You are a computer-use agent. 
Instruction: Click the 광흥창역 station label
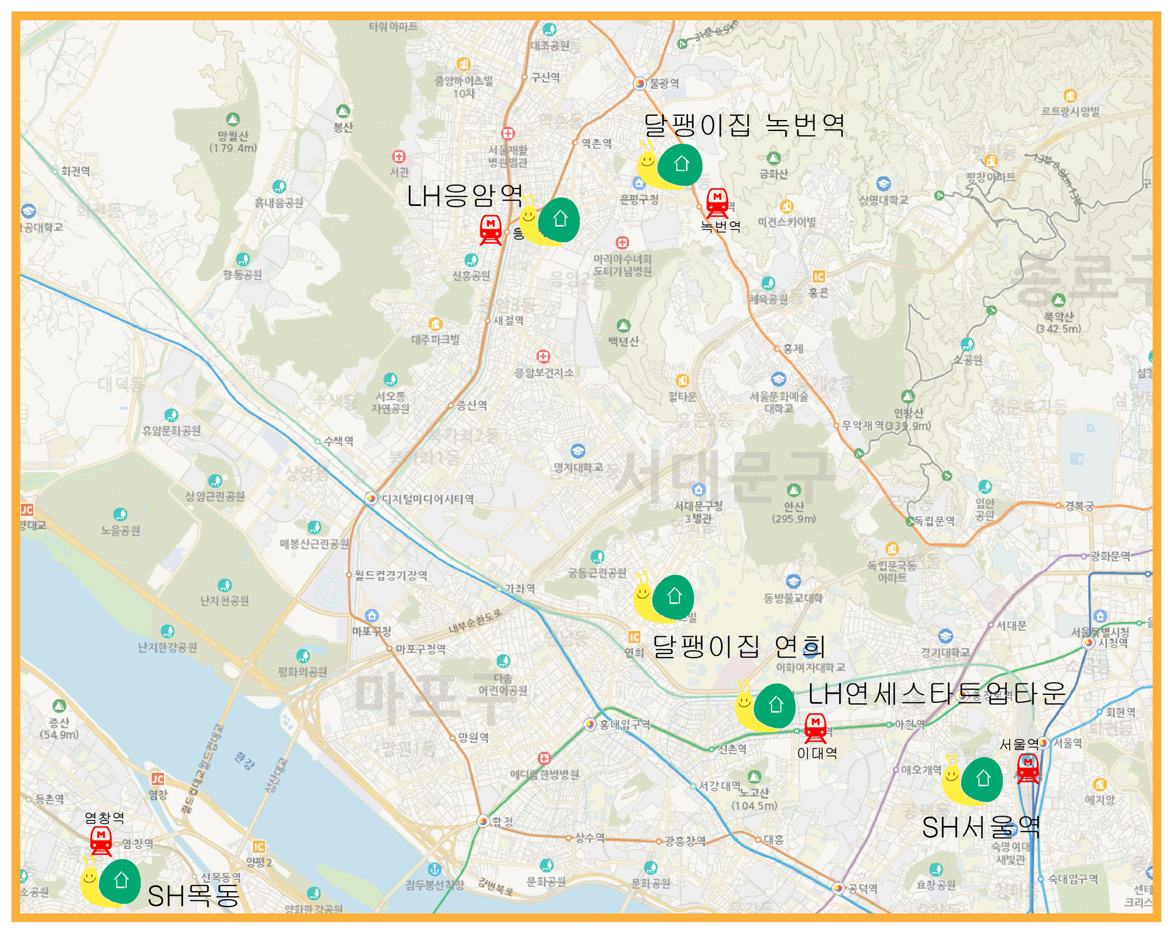pos(686,841)
